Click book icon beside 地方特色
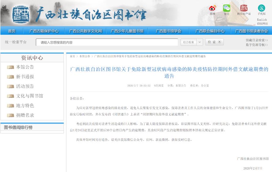Viewport: 272px width, 172px height. [x=11, y=106]
